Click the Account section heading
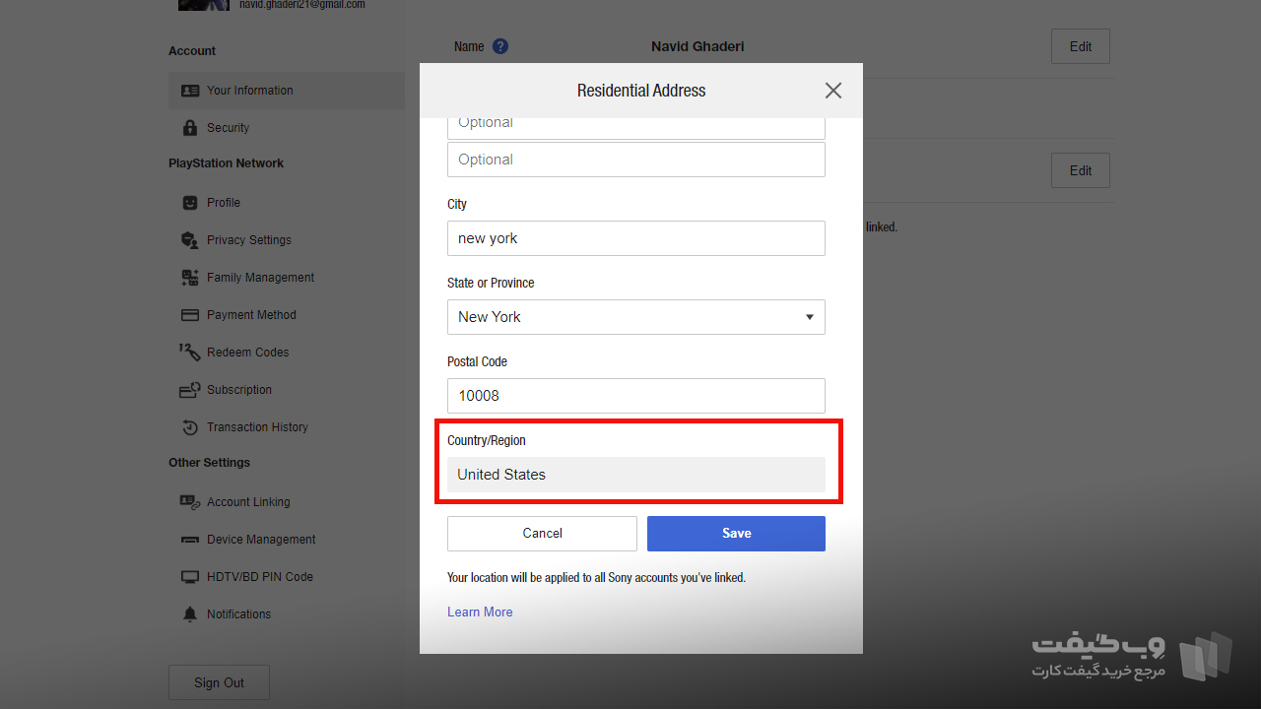The width and height of the screenshot is (1261, 709). tap(192, 51)
